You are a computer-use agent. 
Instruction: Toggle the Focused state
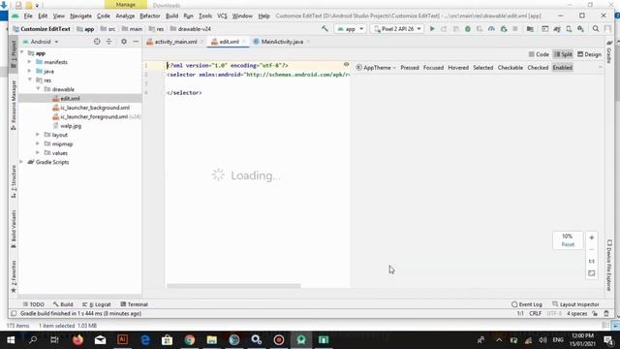[433, 68]
